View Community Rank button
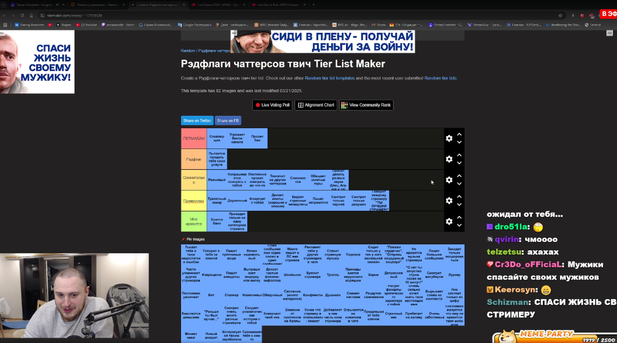The height and width of the screenshot is (343, 617). point(366,105)
